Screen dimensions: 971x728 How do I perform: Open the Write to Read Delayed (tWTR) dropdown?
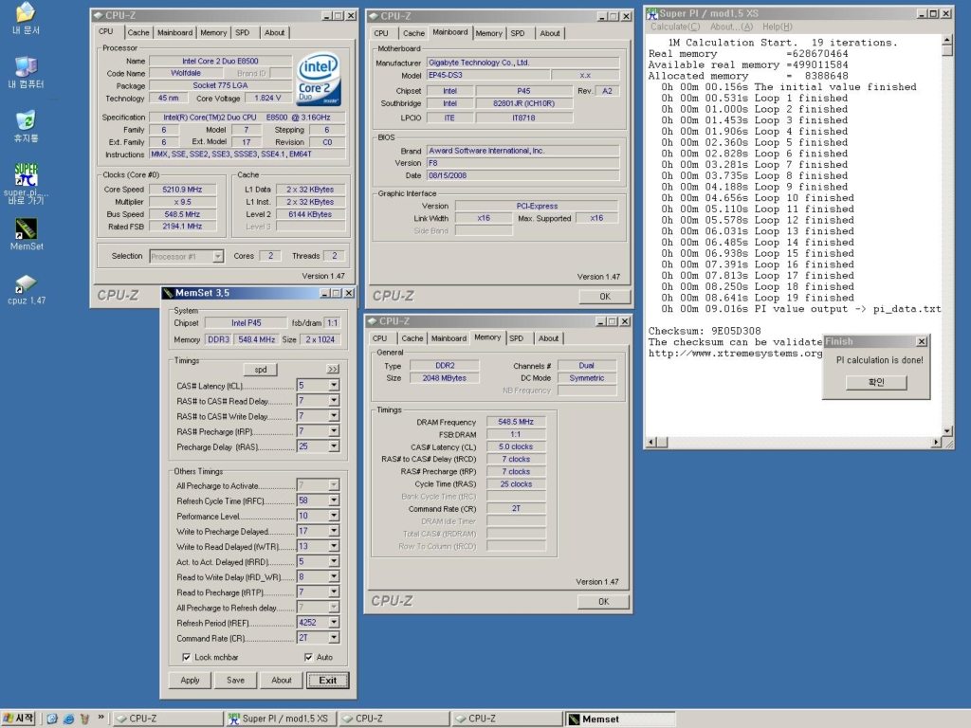coord(334,546)
